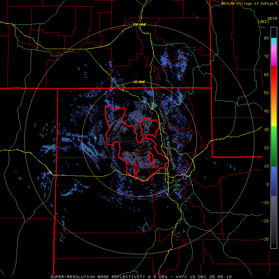Click the 40 value on the dBZ scale

coord(266,111)
